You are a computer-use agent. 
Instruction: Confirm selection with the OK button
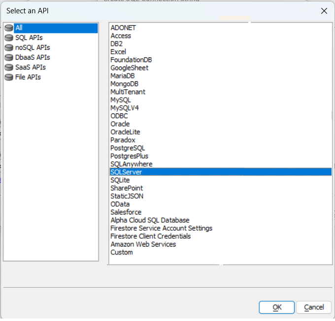(277, 308)
